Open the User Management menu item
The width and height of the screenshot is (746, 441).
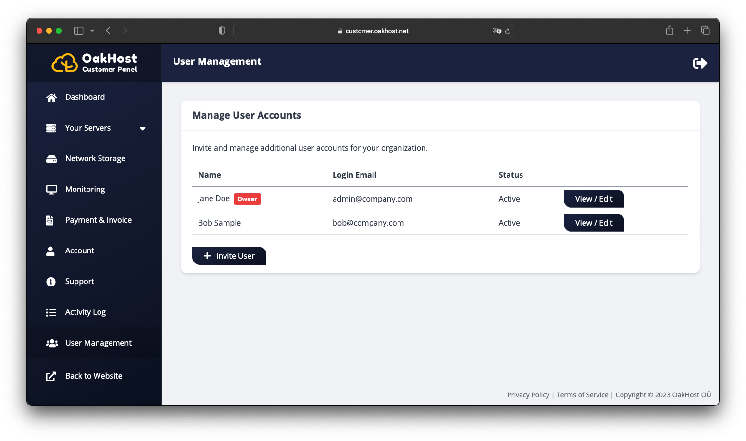98,343
